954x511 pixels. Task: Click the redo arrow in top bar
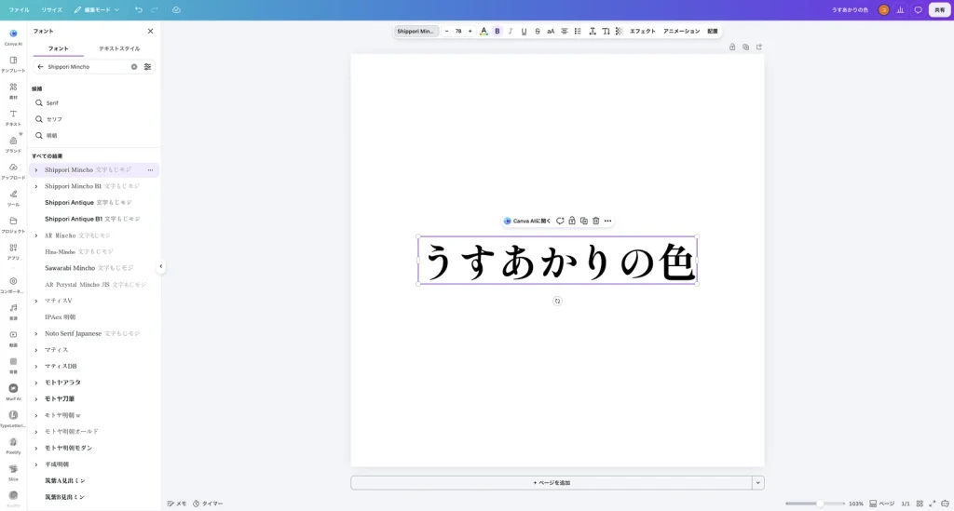click(x=155, y=9)
